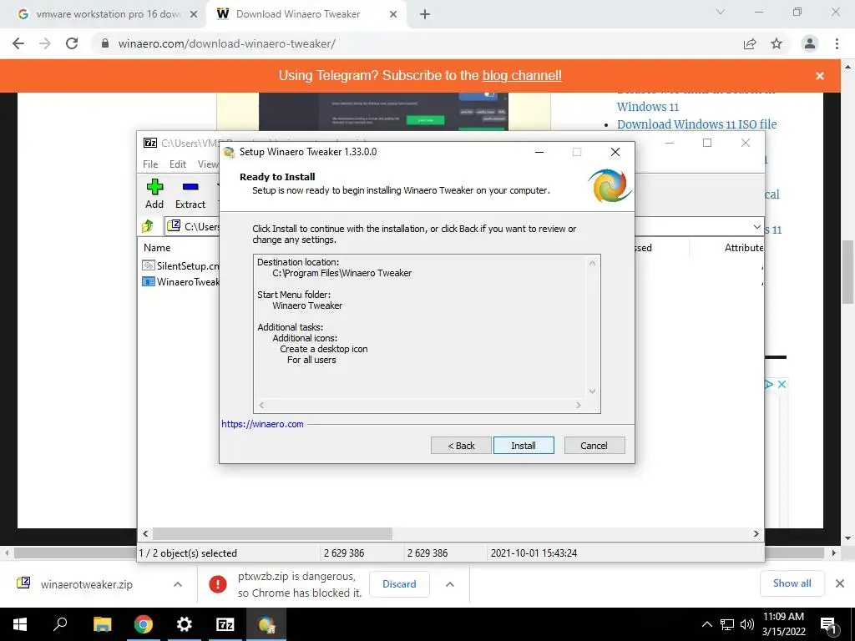Switch to vmware workstation pro Google tab
The height and width of the screenshot is (641, 855).
pyautogui.click(x=108, y=14)
